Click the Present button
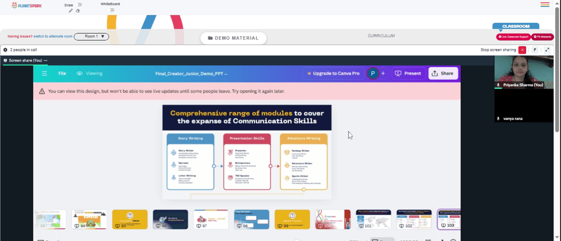This screenshot has height=241, width=561. (408, 73)
